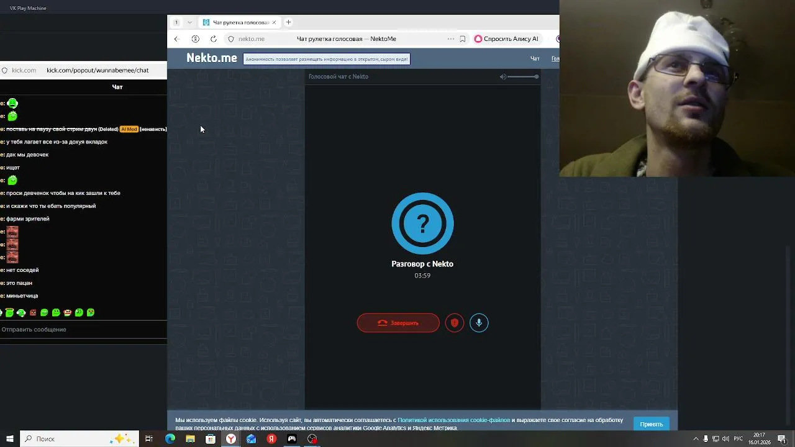Click the Отправить сообщение chat input
The height and width of the screenshot is (447, 795).
[x=83, y=330]
